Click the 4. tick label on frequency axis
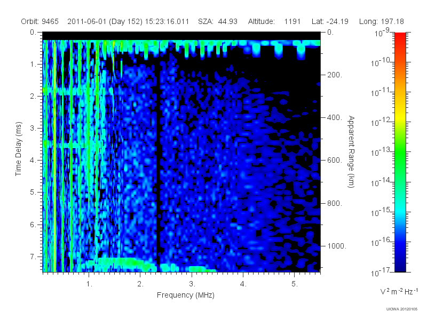 pos(243,284)
